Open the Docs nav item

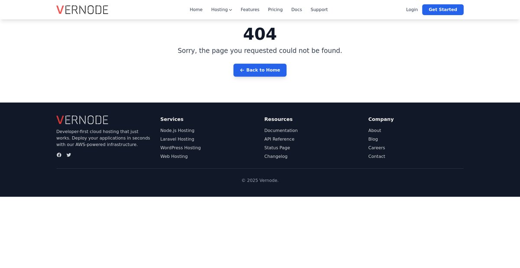(x=296, y=10)
